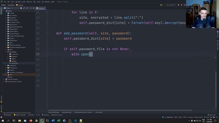Click the editor vertical scrollbar

(x=216, y=90)
